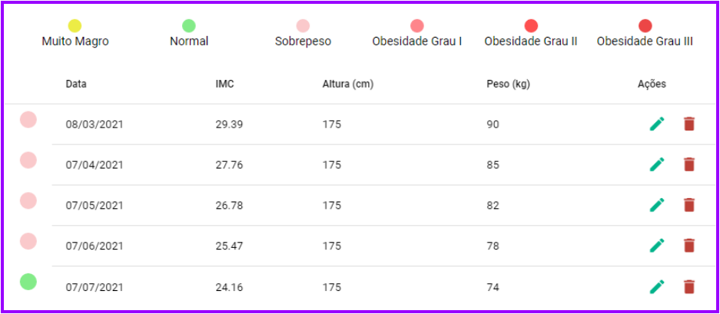Remove the 07/04/2021 entry using trash icon
This screenshot has height=314, width=720.
[x=689, y=164]
